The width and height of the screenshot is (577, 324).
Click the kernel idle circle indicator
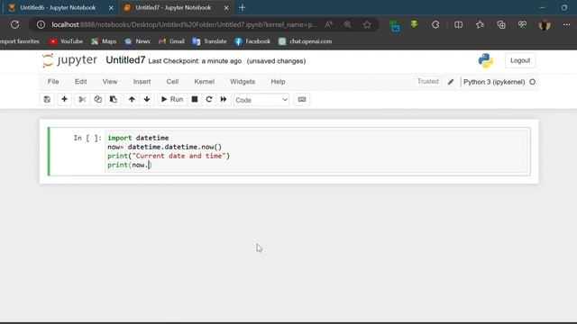(532, 82)
